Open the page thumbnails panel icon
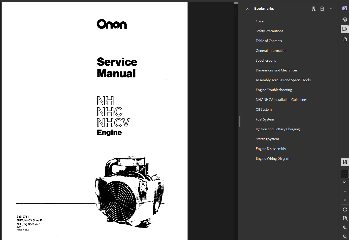 (345, 39)
